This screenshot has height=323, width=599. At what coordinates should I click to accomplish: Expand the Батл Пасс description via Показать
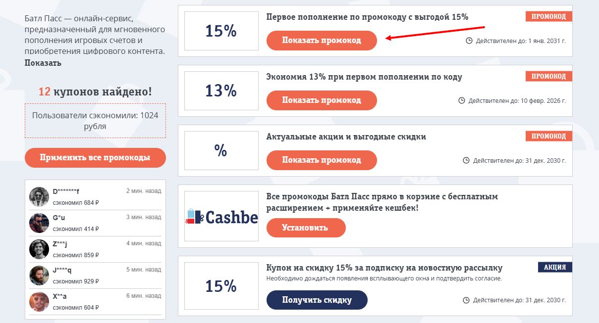(41, 62)
